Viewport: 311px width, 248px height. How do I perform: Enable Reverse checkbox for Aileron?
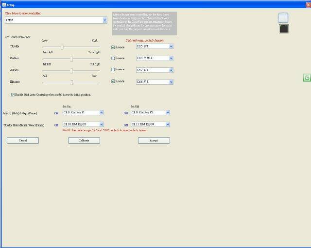(x=113, y=70)
